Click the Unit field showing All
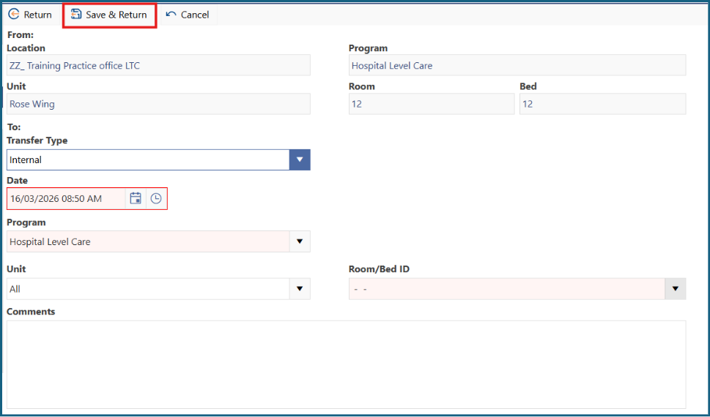Viewport: 710px width, 417px height. pyautogui.click(x=148, y=289)
